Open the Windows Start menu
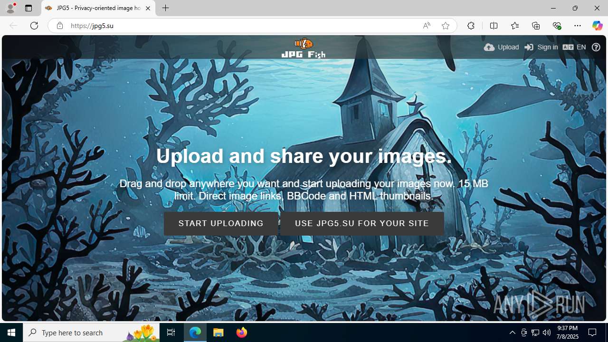This screenshot has width=608, height=342. click(11, 332)
